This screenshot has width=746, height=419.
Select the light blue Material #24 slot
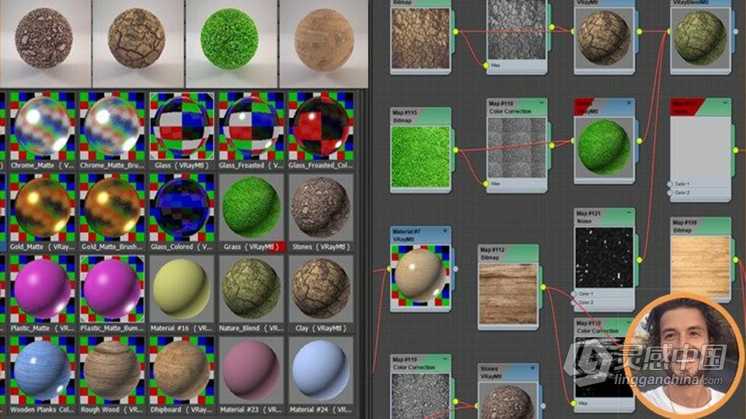[321, 376]
